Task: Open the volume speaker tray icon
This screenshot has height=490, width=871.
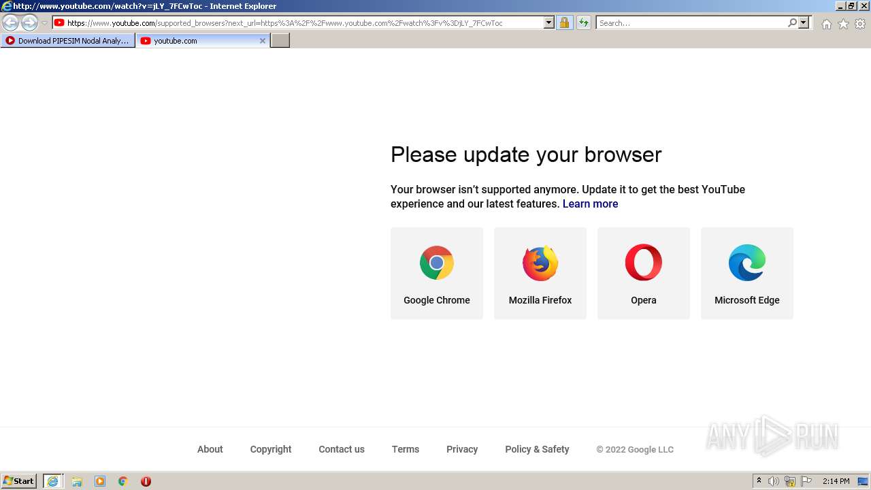Action: click(x=774, y=481)
